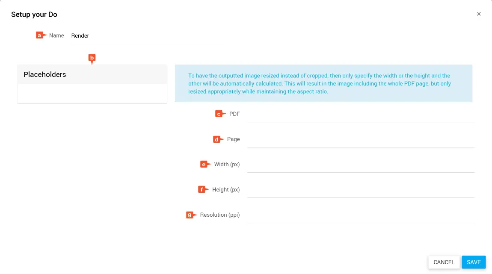Click into the PDF input field
Viewport: 492px width, 274px height.
pyautogui.click(x=360, y=115)
